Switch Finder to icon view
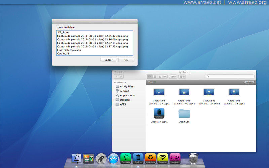The height and width of the screenshot is (168, 269). point(150,77)
